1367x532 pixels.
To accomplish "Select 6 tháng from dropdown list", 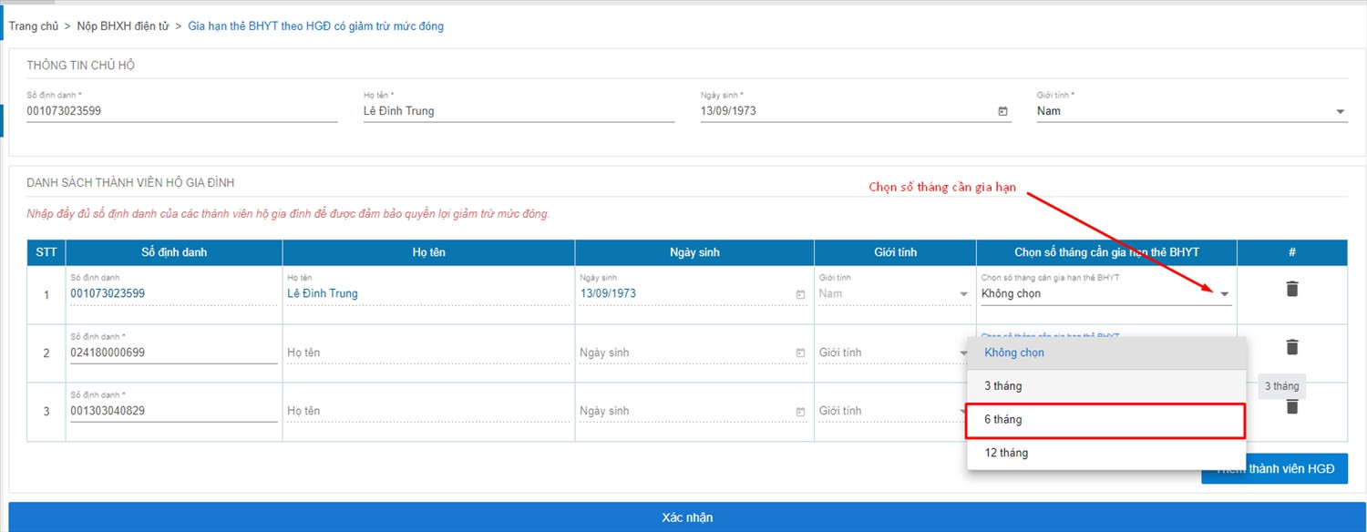I will click(x=1105, y=420).
